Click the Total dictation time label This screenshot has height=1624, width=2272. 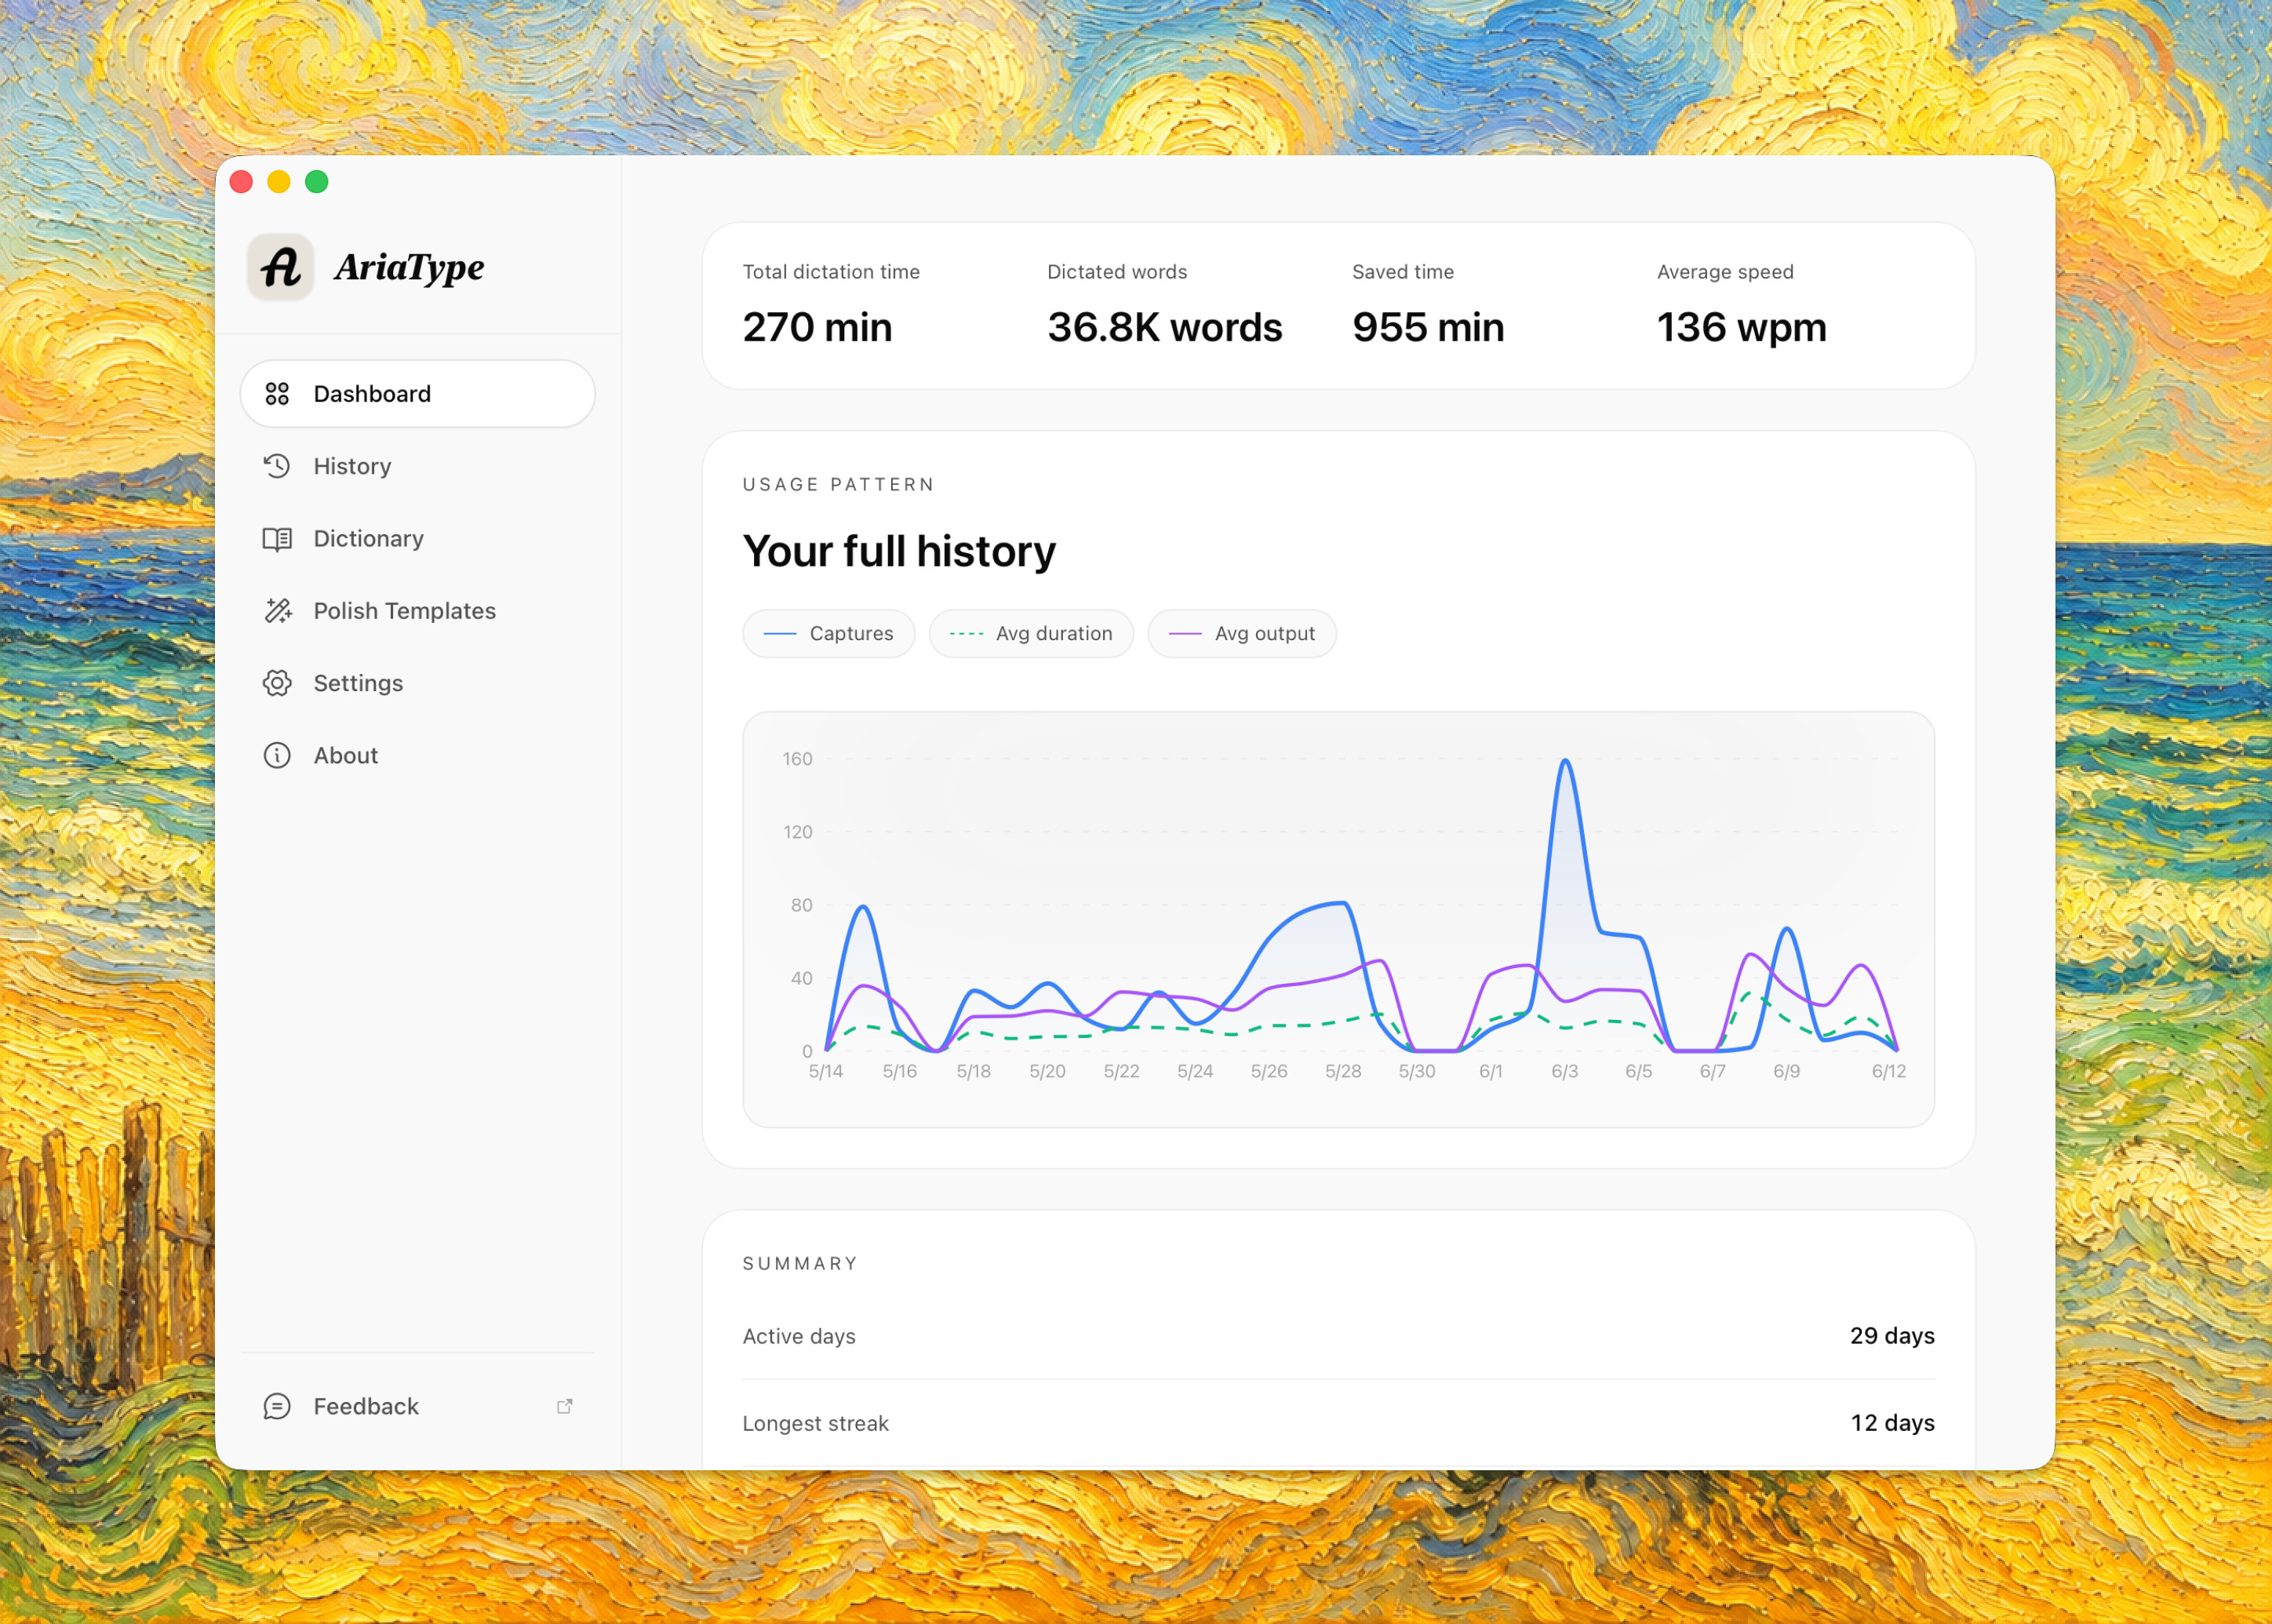coord(831,272)
